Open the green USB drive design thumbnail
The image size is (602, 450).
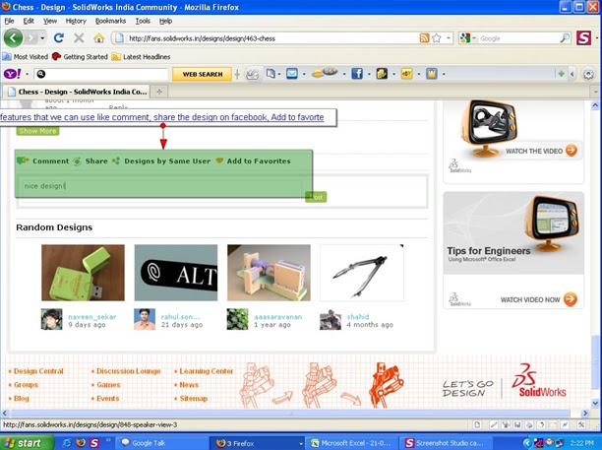pos(83,273)
